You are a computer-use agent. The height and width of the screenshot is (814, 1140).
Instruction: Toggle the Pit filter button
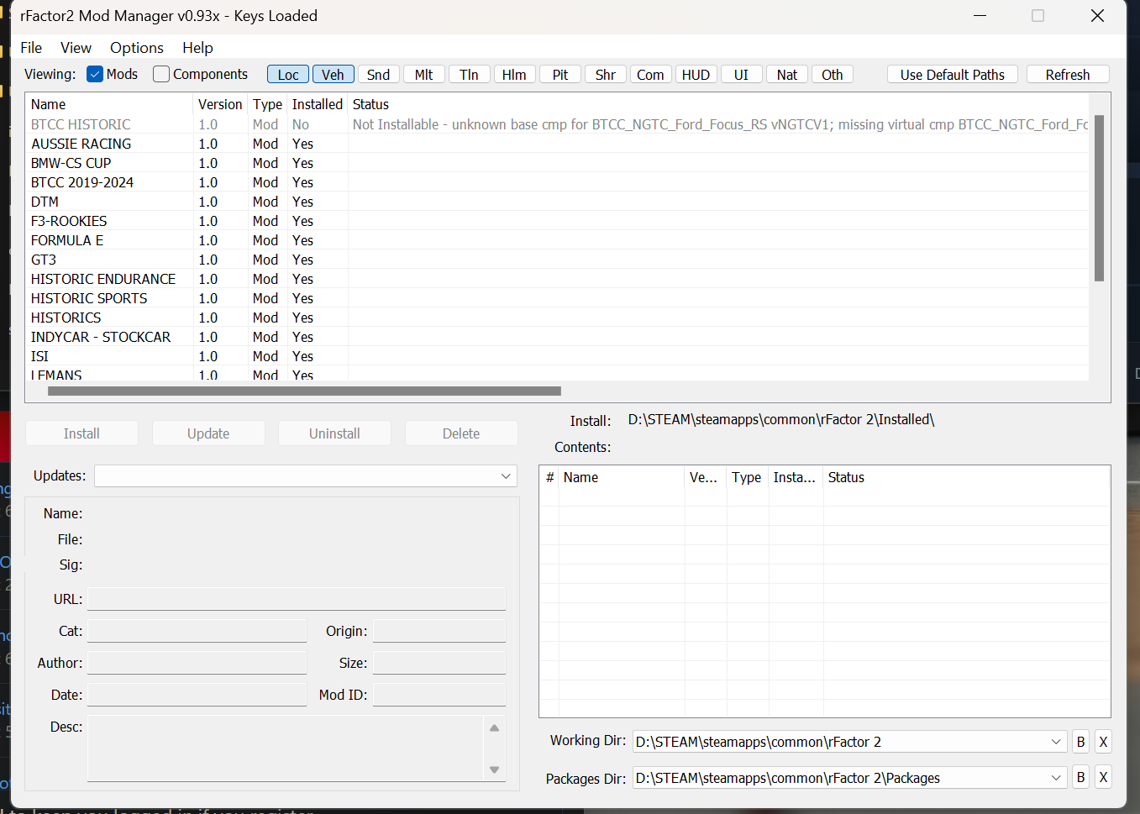[559, 75]
